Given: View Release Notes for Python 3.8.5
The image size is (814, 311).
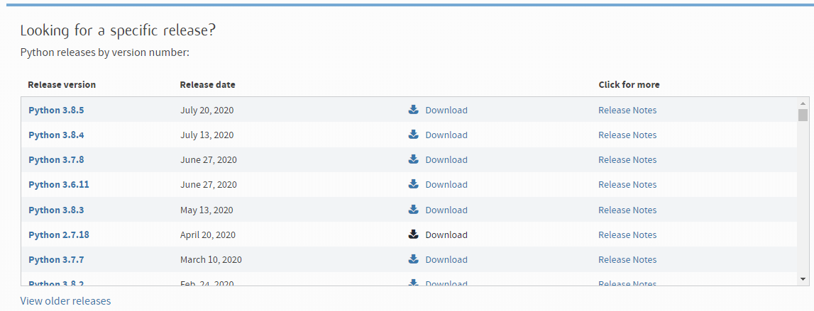Looking at the screenshot, I should (x=627, y=111).
